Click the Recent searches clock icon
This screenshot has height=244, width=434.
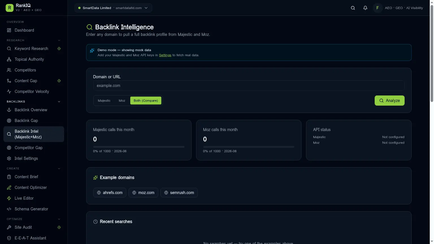(96, 222)
